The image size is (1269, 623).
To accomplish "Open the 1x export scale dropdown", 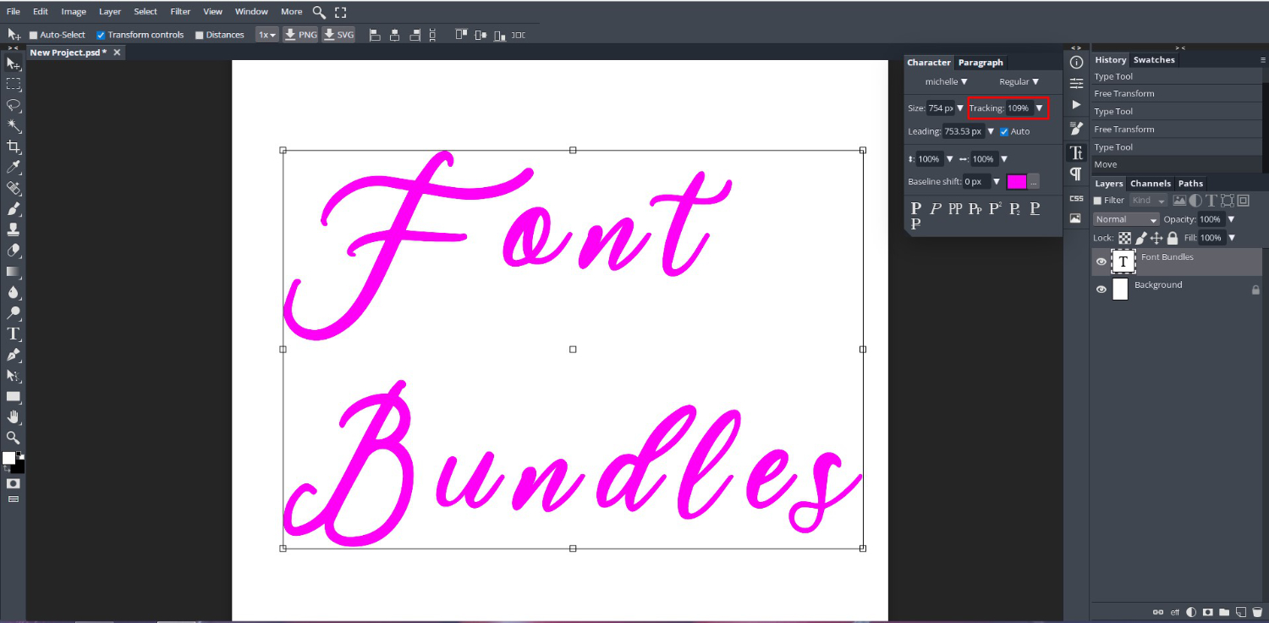I will 267,35.
